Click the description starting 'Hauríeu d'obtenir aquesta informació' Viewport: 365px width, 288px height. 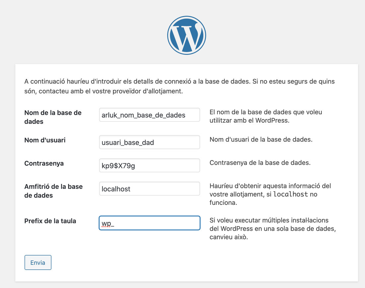pos(270,194)
